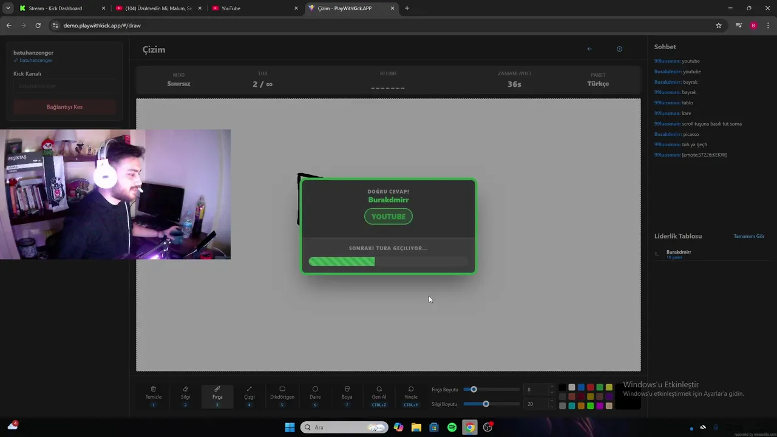Click the chat message 'picasso'
Viewport: 777px width, 437px height.
click(x=691, y=134)
